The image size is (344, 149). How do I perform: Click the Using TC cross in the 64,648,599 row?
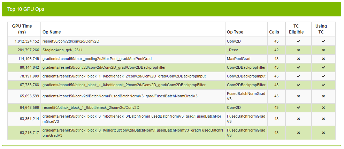pyautogui.click(x=323, y=107)
